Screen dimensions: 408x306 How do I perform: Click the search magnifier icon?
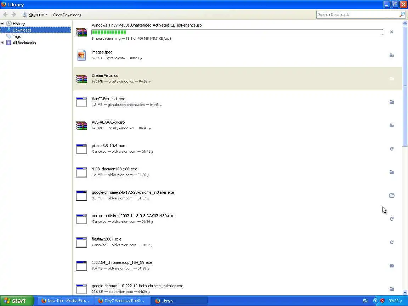402,15
